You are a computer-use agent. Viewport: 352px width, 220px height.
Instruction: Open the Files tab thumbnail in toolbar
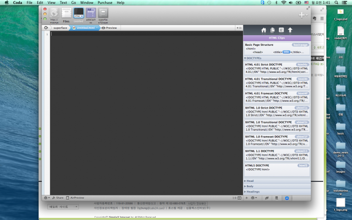[66, 15]
